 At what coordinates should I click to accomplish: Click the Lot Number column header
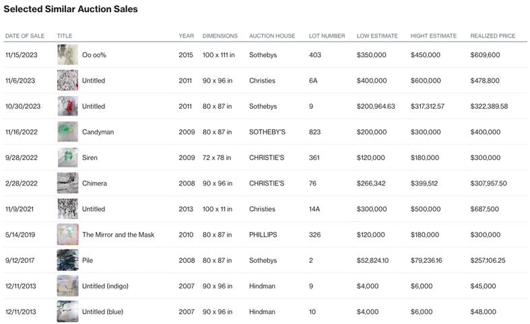click(x=327, y=36)
